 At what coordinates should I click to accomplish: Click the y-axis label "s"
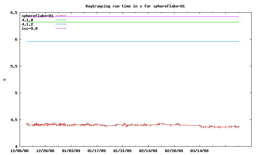5,80
